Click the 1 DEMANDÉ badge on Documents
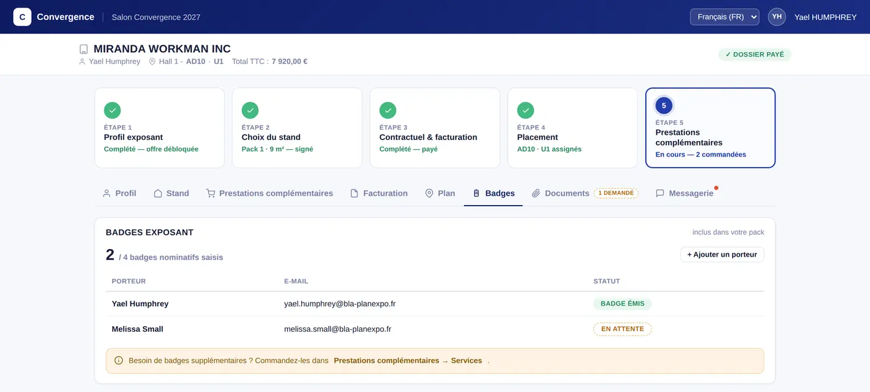870x392 pixels. click(616, 193)
